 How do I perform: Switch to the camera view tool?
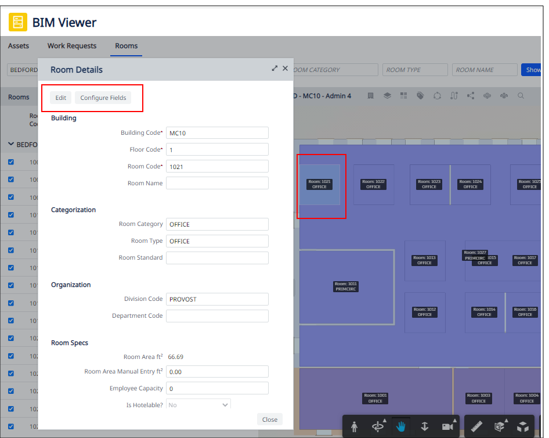[x=447, y=426]
